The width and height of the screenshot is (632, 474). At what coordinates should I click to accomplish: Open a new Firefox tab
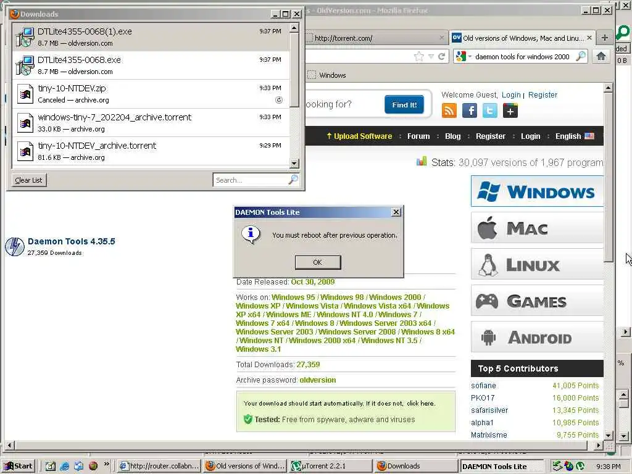click(x=605, y=38)
